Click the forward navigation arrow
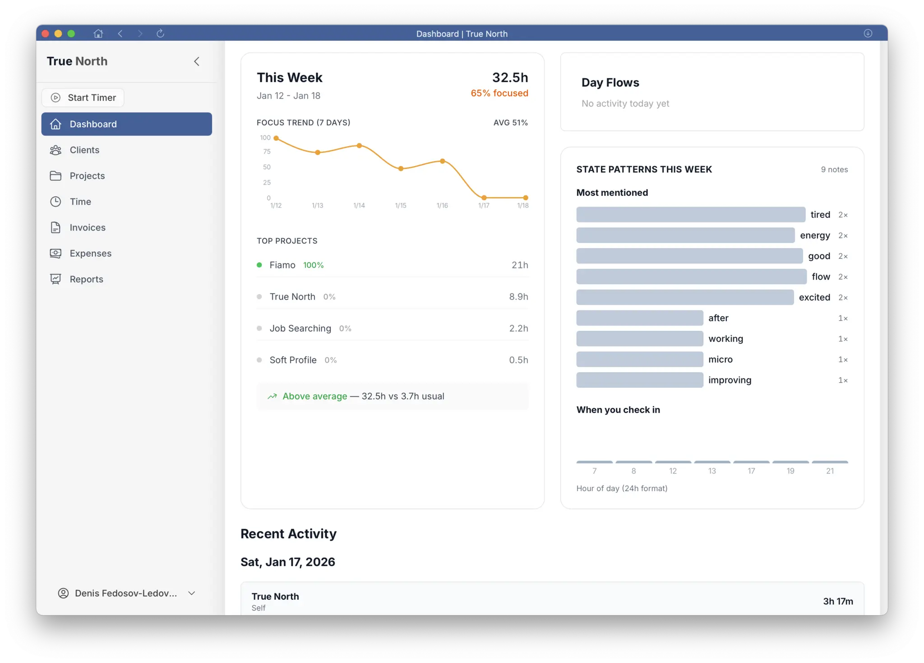The height and width of the screenshot is (663, 924). tap(140, 33)
